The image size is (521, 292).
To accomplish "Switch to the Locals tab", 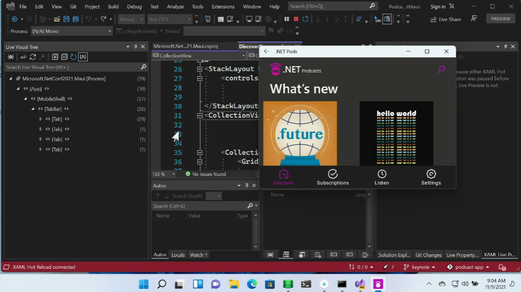I will point(178,255).
